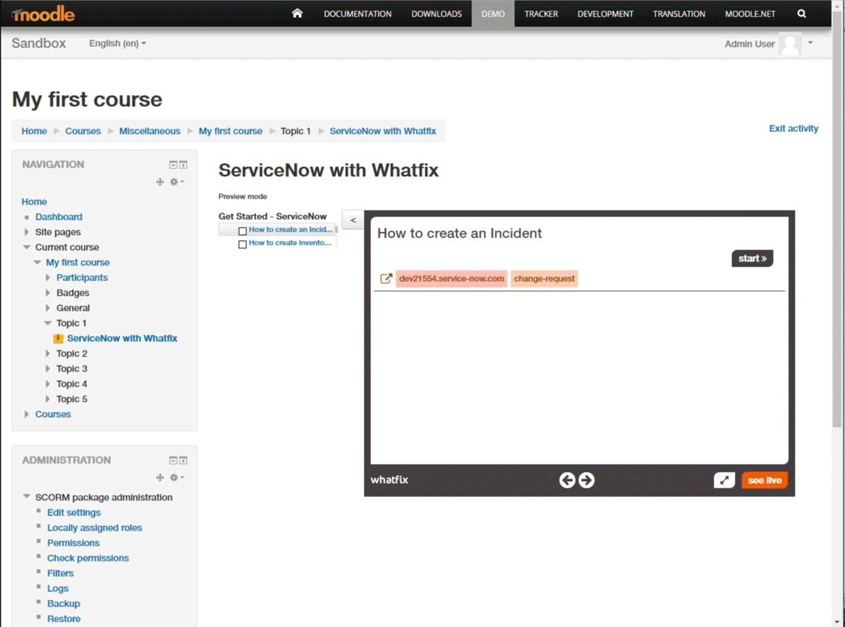Dock the Navigation block
845x627 pixels.
pos(184,165)
